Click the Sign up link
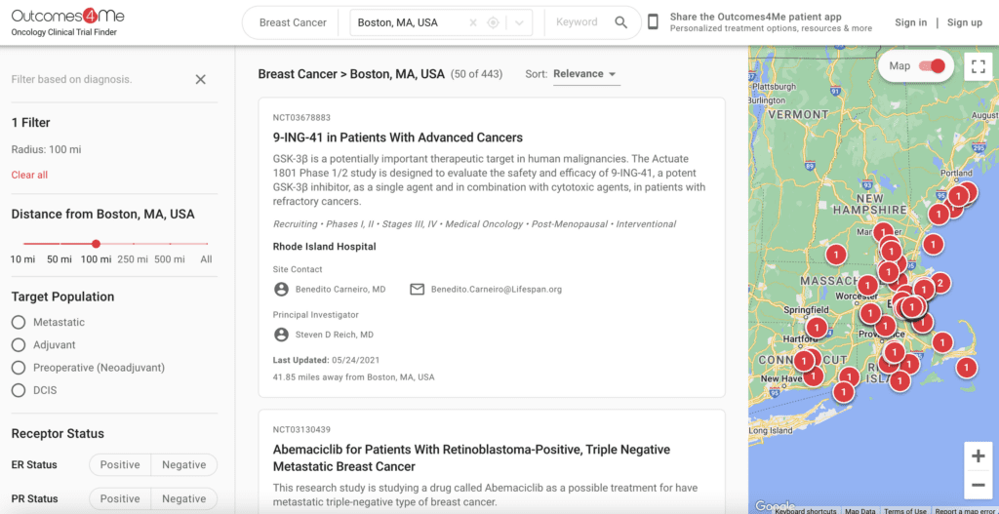The height and width of the screenshot is (514, 999). click(965, 22)
